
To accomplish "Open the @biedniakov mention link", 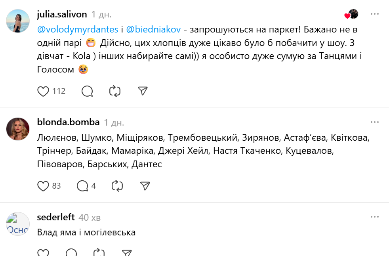I will [x=153, y=29].
